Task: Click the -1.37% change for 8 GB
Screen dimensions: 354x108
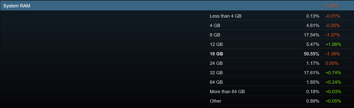Action: pos(333,35)
